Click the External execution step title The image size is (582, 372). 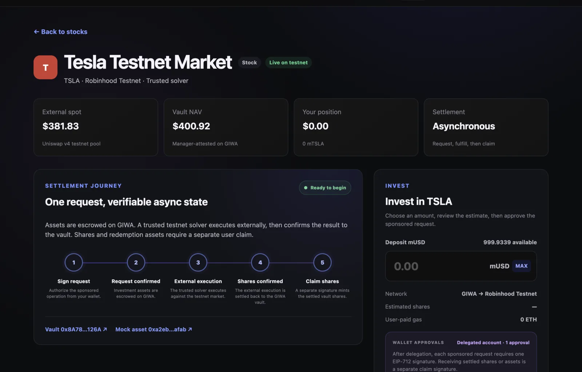pyautogui.click(x=198, y=281)
